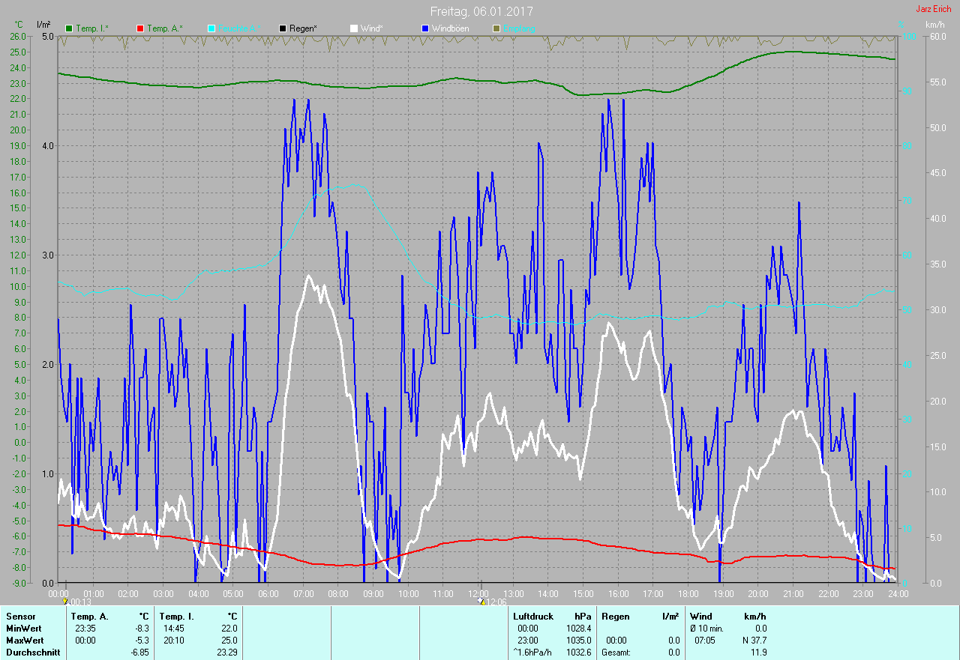960x660 pixels.
Task: Click the sunrise marker labeled 00:13
Action: (x=65, y=602)
